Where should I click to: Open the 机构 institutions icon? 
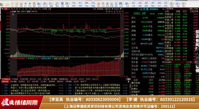[x=107, y=4]
